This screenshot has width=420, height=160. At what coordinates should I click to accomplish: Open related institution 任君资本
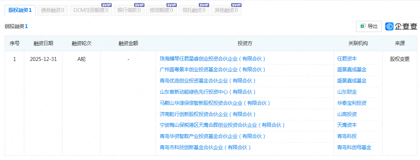347,59
